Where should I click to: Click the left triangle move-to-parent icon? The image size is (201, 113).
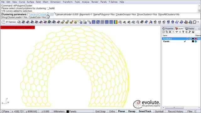180,32
